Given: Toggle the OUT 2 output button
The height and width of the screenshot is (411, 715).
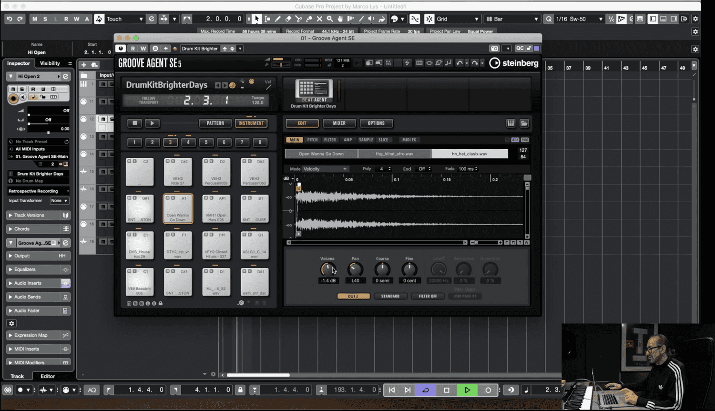Looking at the screenshot, I should [x=353, y=296].
